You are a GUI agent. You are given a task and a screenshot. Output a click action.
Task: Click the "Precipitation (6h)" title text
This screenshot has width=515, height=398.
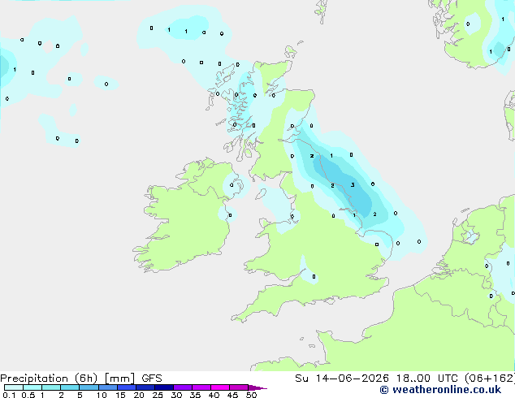[49, 379]
